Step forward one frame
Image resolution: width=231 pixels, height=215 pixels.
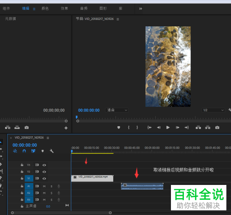coord(177,128)
